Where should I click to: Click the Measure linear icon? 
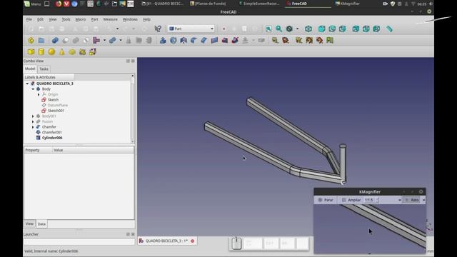pyautogui.click(x=275, y=40)
